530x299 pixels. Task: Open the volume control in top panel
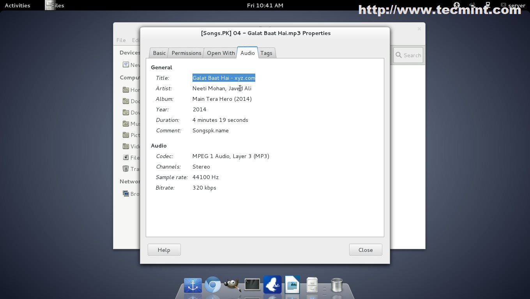(x=472, y=5)
